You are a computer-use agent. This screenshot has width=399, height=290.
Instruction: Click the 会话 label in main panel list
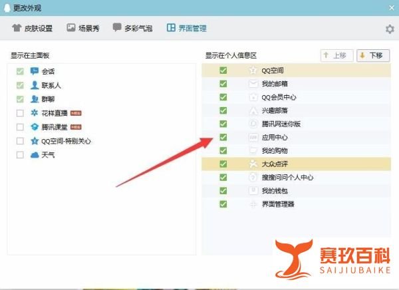click(x=48, y=71)
